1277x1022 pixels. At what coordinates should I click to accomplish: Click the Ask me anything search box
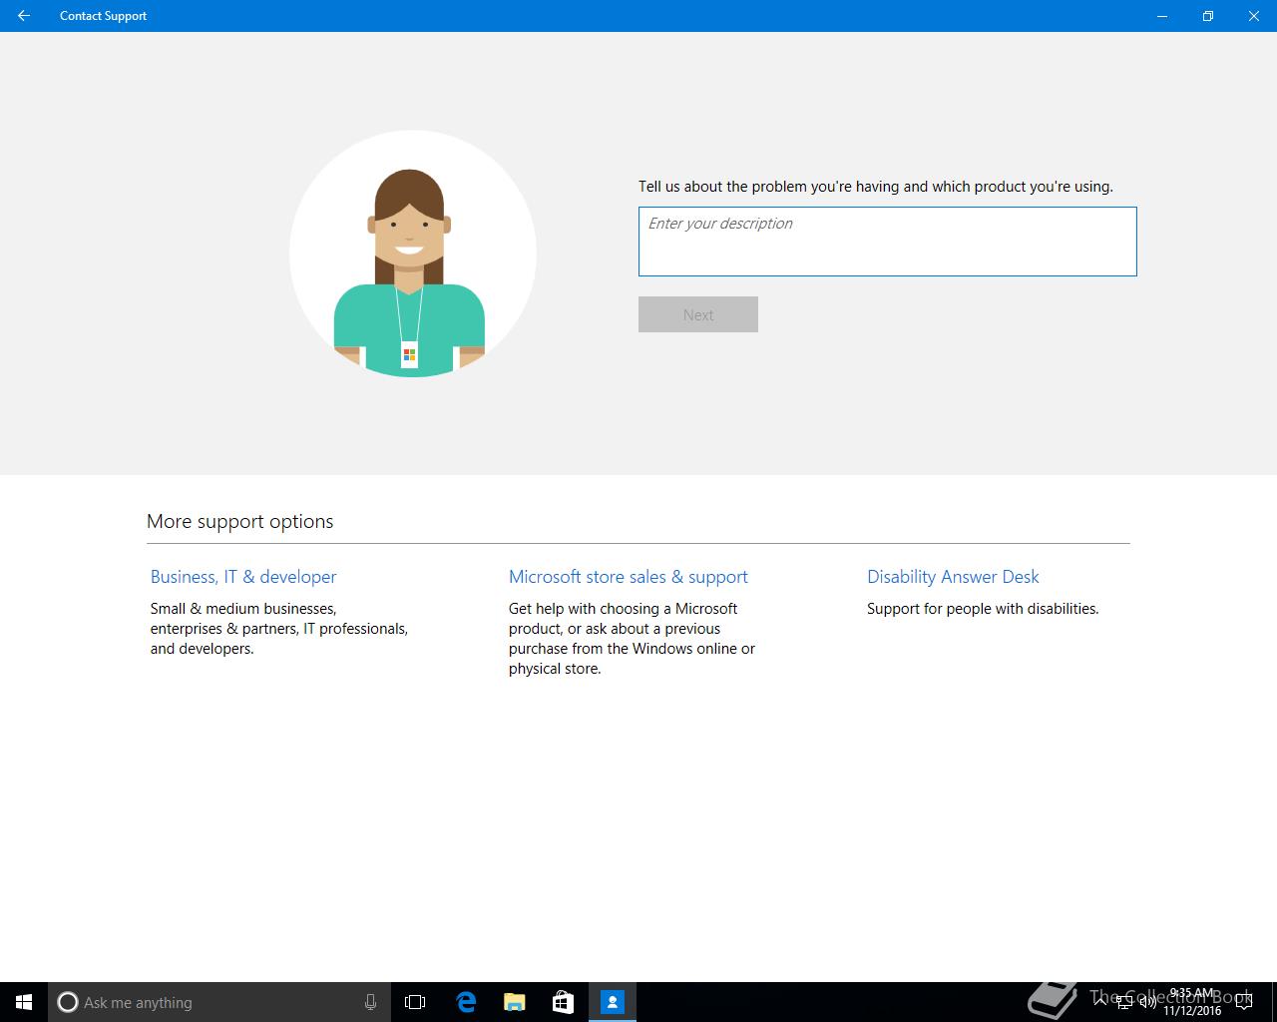click(218, 1002)
